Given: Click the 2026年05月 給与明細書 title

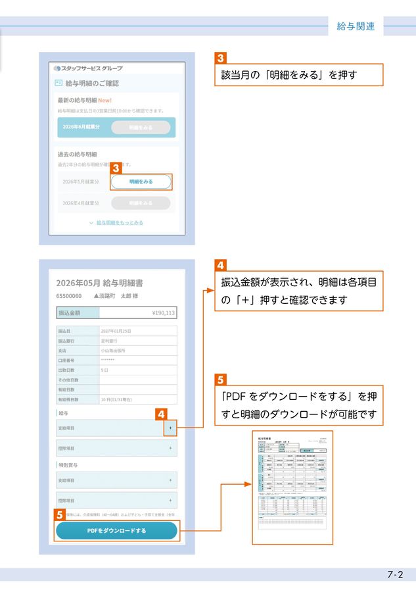Looking at the screenshot, I should 100,283.
